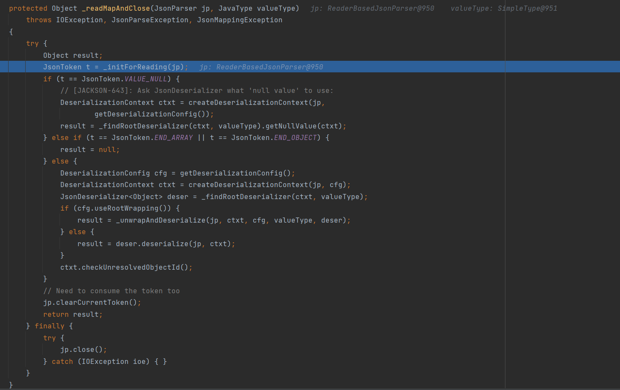The image size is (620, 390).
Task: Click the _initForReading call on highlighted line
Action: (x=135, y=67)
